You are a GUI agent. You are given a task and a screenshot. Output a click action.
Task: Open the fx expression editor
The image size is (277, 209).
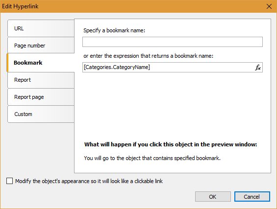(x=258, y=68)
